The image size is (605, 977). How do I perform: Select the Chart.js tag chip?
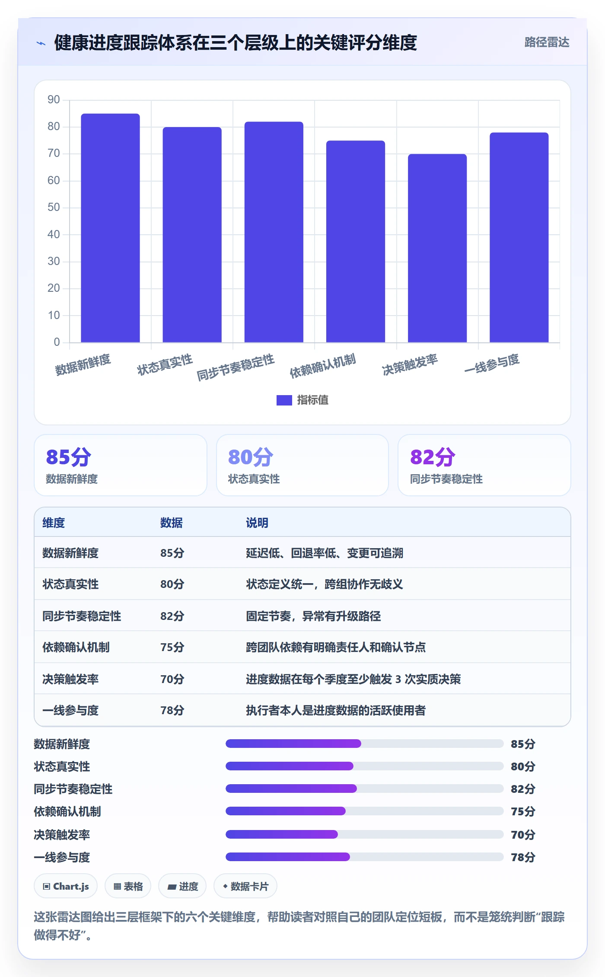(66, 886)
